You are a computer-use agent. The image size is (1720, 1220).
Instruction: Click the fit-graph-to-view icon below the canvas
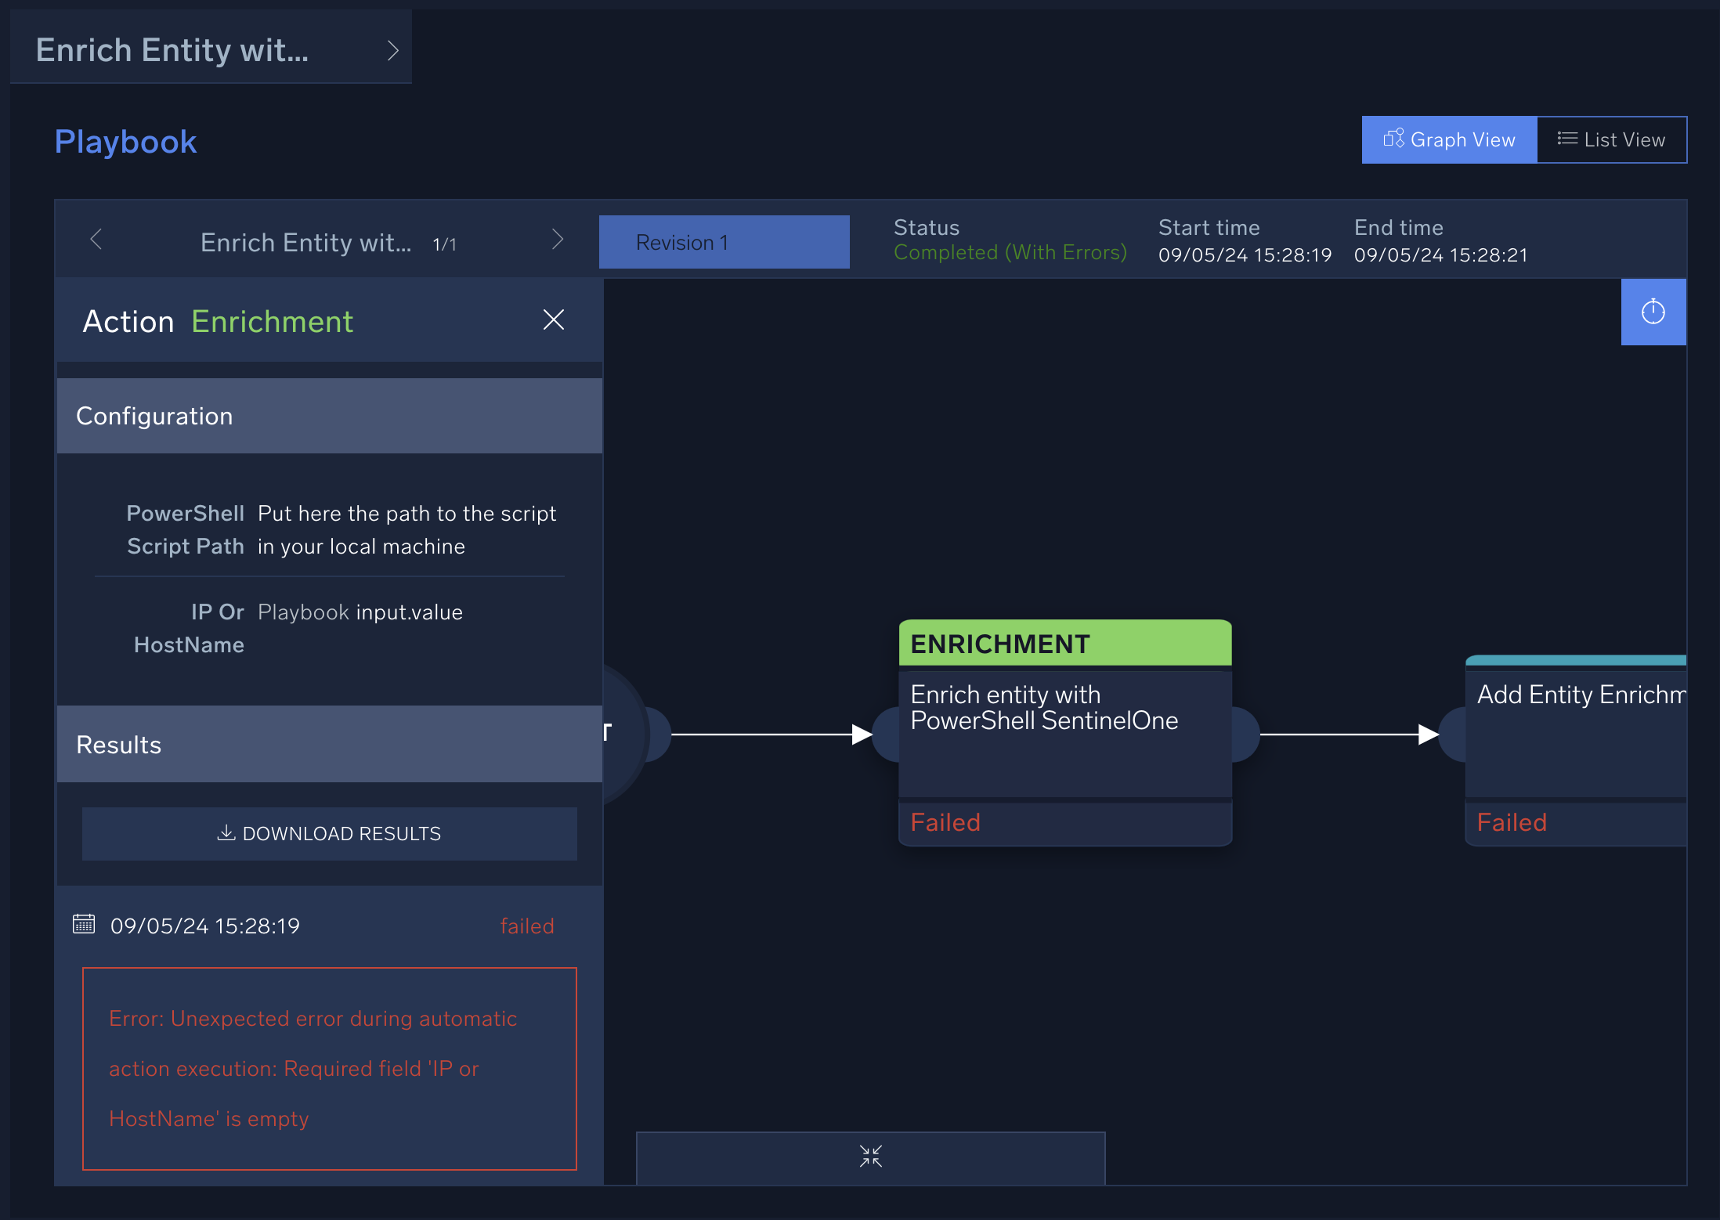coord(869,1157)
